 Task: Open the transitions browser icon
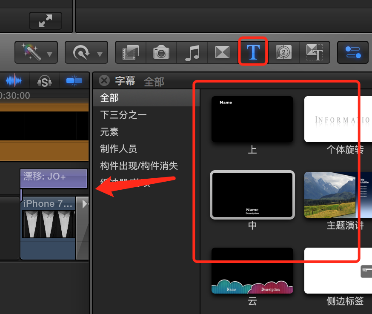[222, 52]
